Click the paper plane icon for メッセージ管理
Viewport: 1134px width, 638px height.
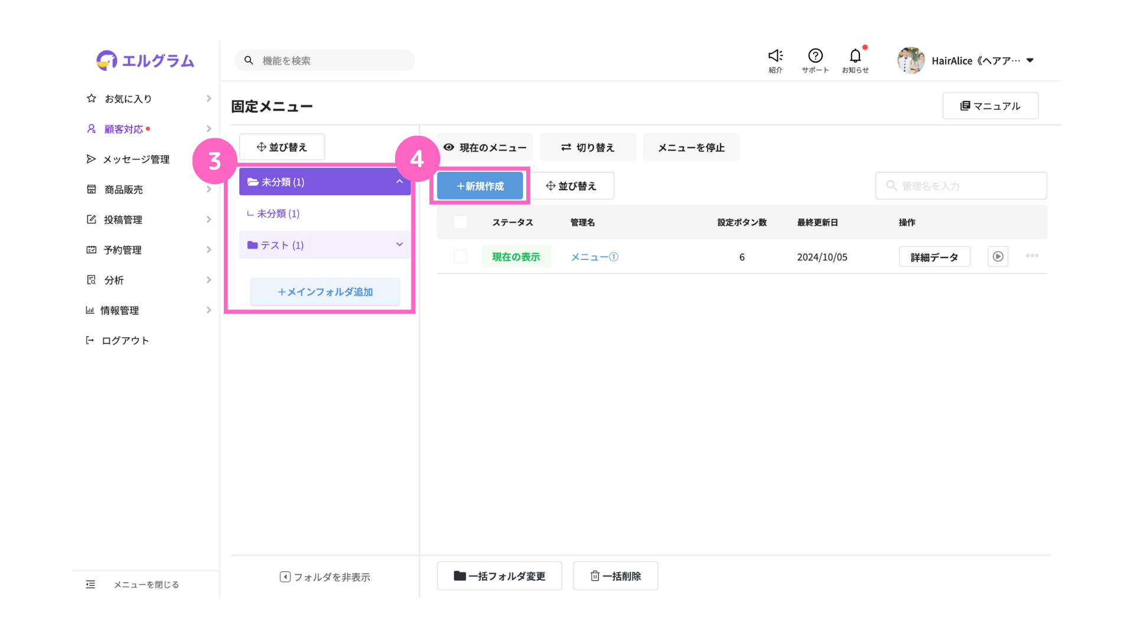(x=91, y=158)
